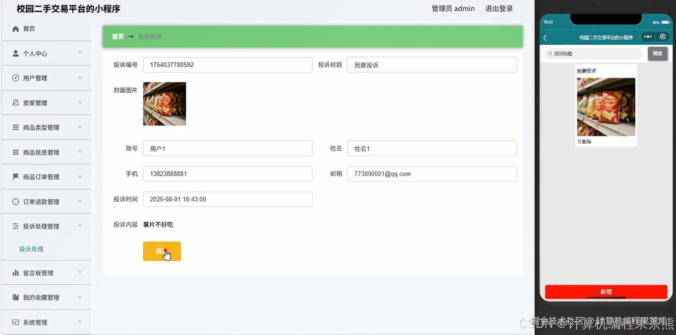Click the sliders icon next to 投诉处理管理
Screen dimensions: 676x335
click(x=15, y=226)
